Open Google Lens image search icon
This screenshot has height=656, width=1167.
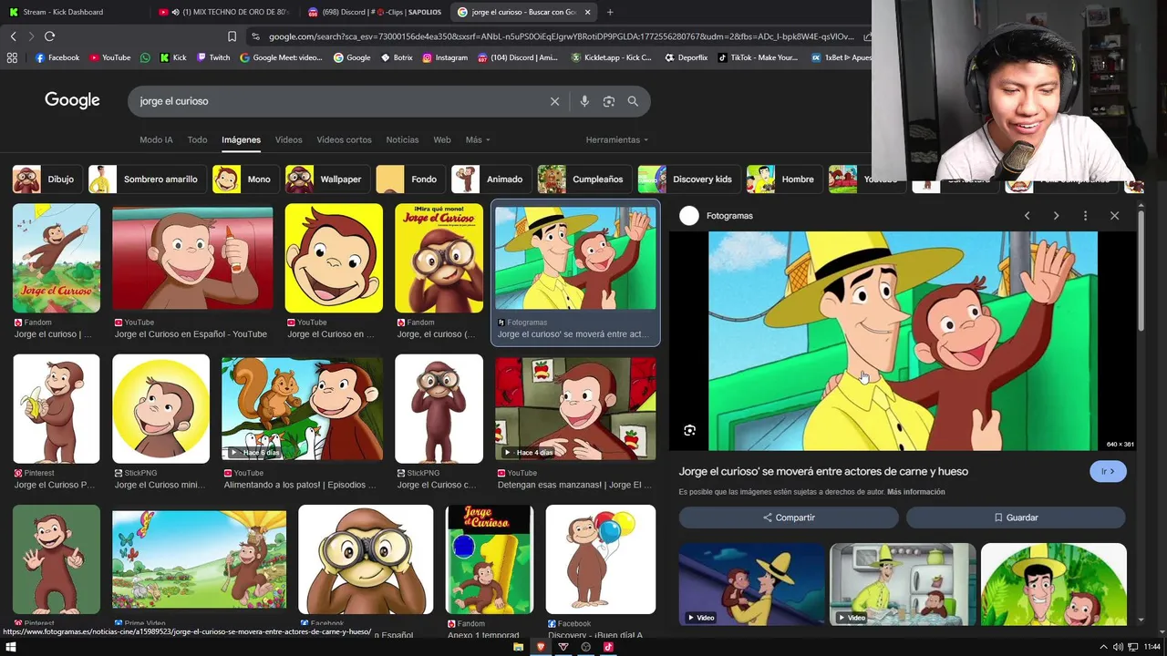tap(609, 101)
